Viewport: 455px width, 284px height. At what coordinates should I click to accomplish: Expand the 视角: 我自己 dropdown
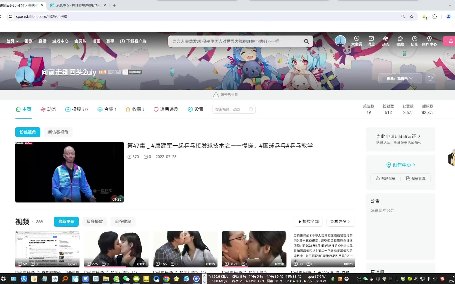click(400, 78)
